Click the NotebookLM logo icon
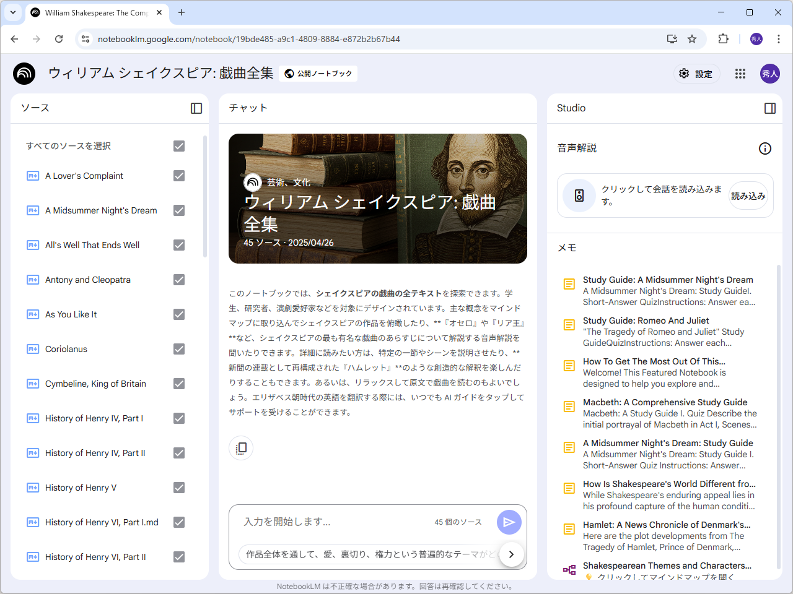The height and width of the screenshot is (594, 793). (24, 74)
